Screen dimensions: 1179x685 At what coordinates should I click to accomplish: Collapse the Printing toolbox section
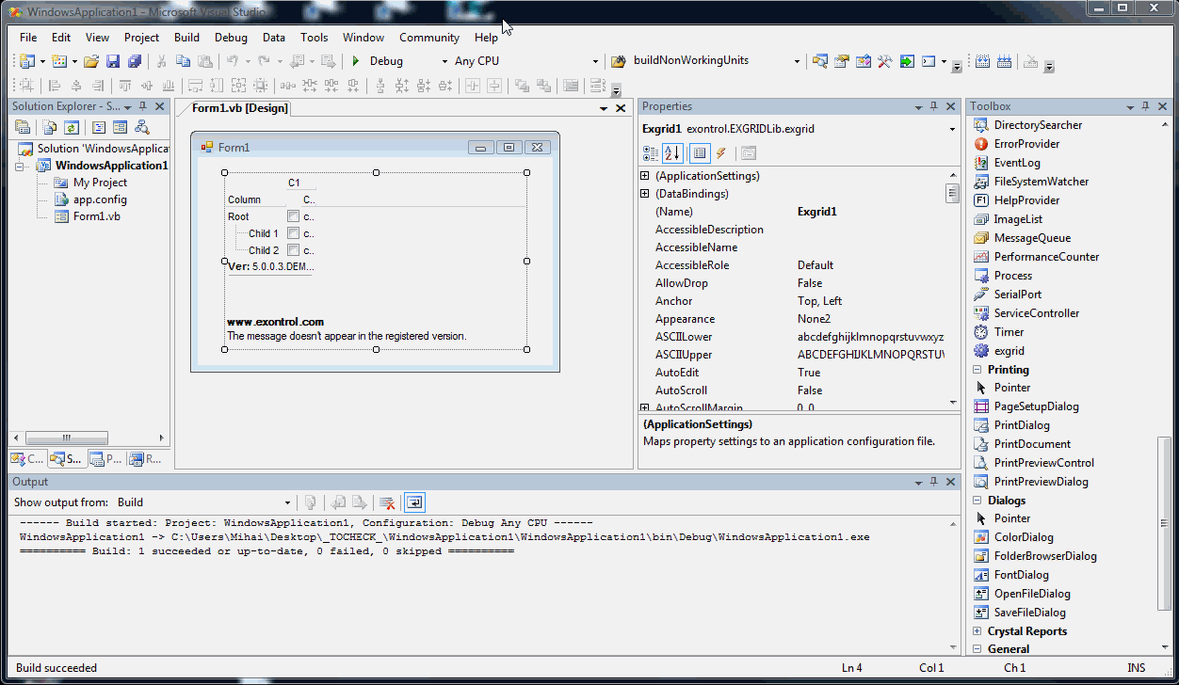pyautogui.click(x=977, y=370)
